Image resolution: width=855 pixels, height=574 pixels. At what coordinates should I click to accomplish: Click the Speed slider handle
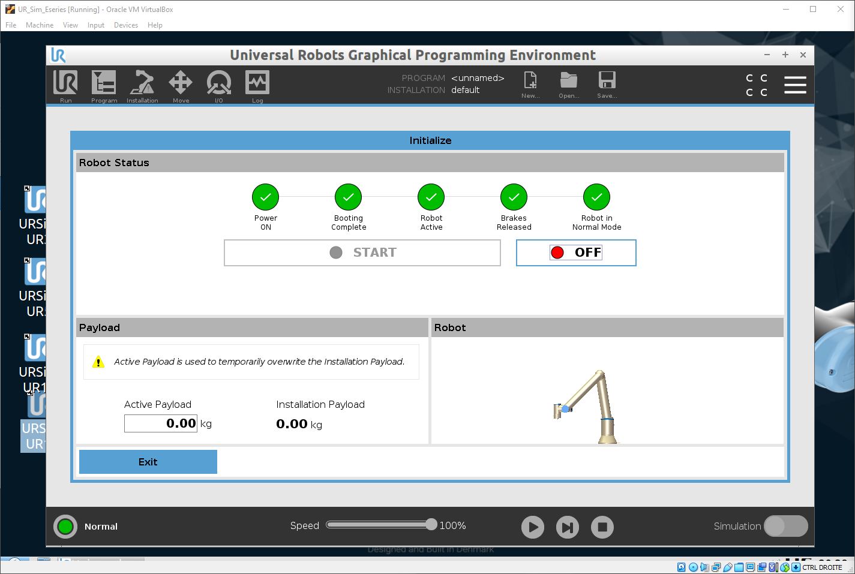click(431, 524)
